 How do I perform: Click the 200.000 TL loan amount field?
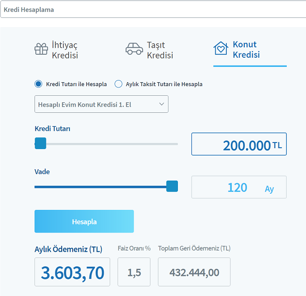[x=239, y=144]
